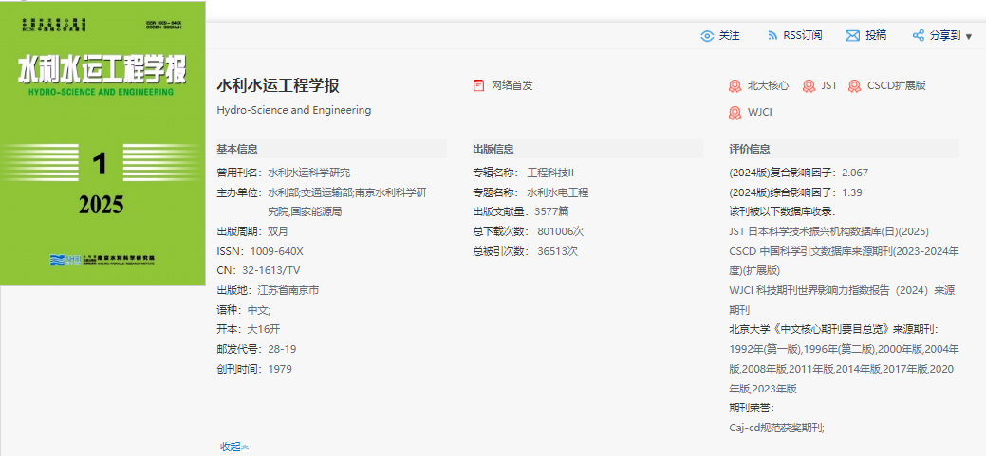Click the share icon beside 分享到
Screen dimensions: 986x456
918,36
